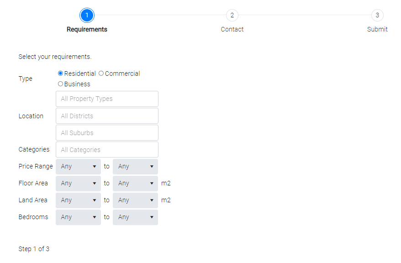The image size is (401, 263).
Task: Select the Business type radio button
Action: click(x=60, y=84)
